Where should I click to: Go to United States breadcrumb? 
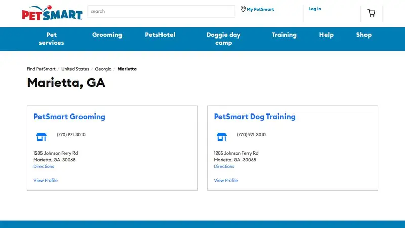[75, 69]
